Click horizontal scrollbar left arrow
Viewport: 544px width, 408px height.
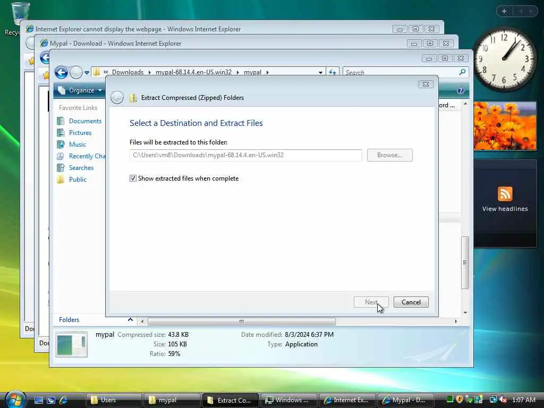(x=142, y=321)
